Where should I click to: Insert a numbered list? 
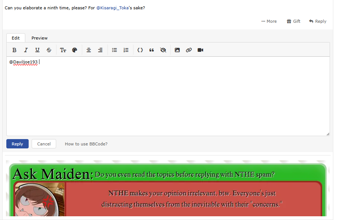(x=126, y=50)
